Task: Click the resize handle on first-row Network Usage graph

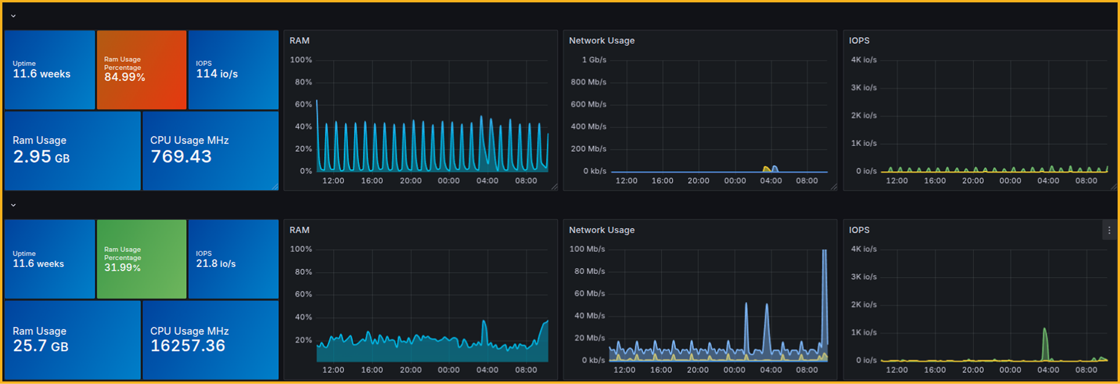Action: pos(834,187)
